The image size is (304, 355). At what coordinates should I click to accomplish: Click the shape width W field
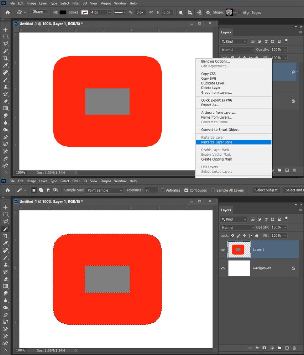click(140, 12)
